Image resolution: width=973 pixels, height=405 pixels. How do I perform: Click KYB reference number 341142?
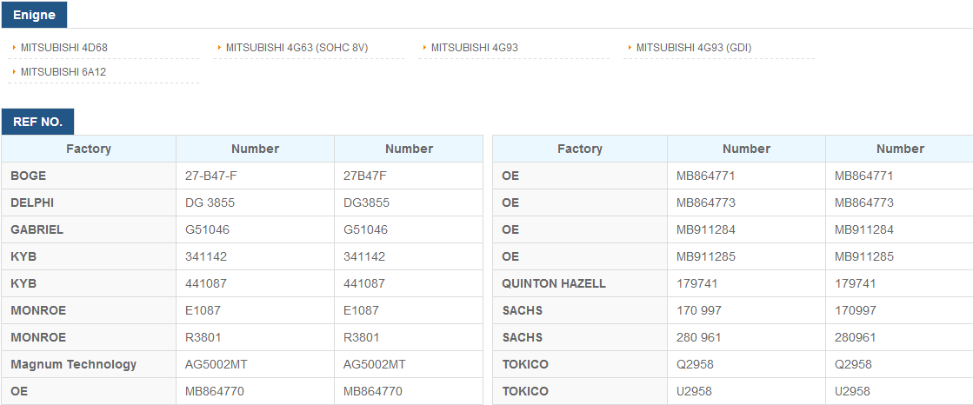click(x=206, y=256)
